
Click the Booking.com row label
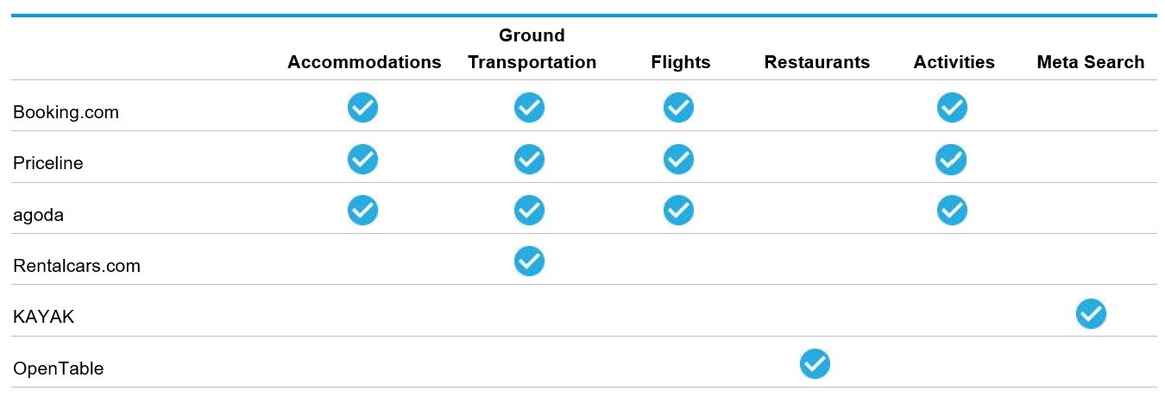tap(66, 112)
